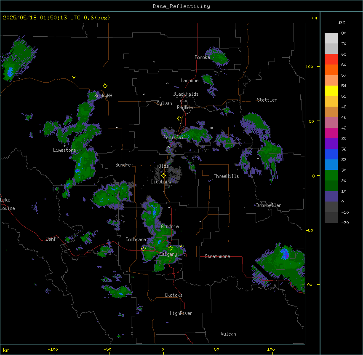Viewport: 363px width, 355px height.
Task: Click the yellow diamond marker near RockyMH
Action: tap(105, 86)
